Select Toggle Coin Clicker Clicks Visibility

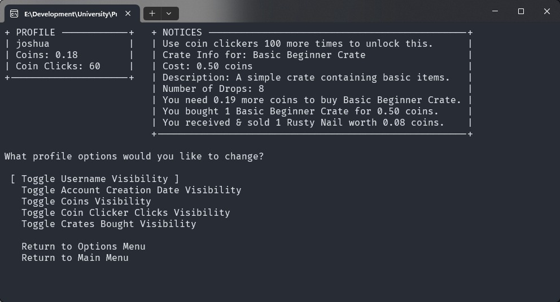coord(125,212)
